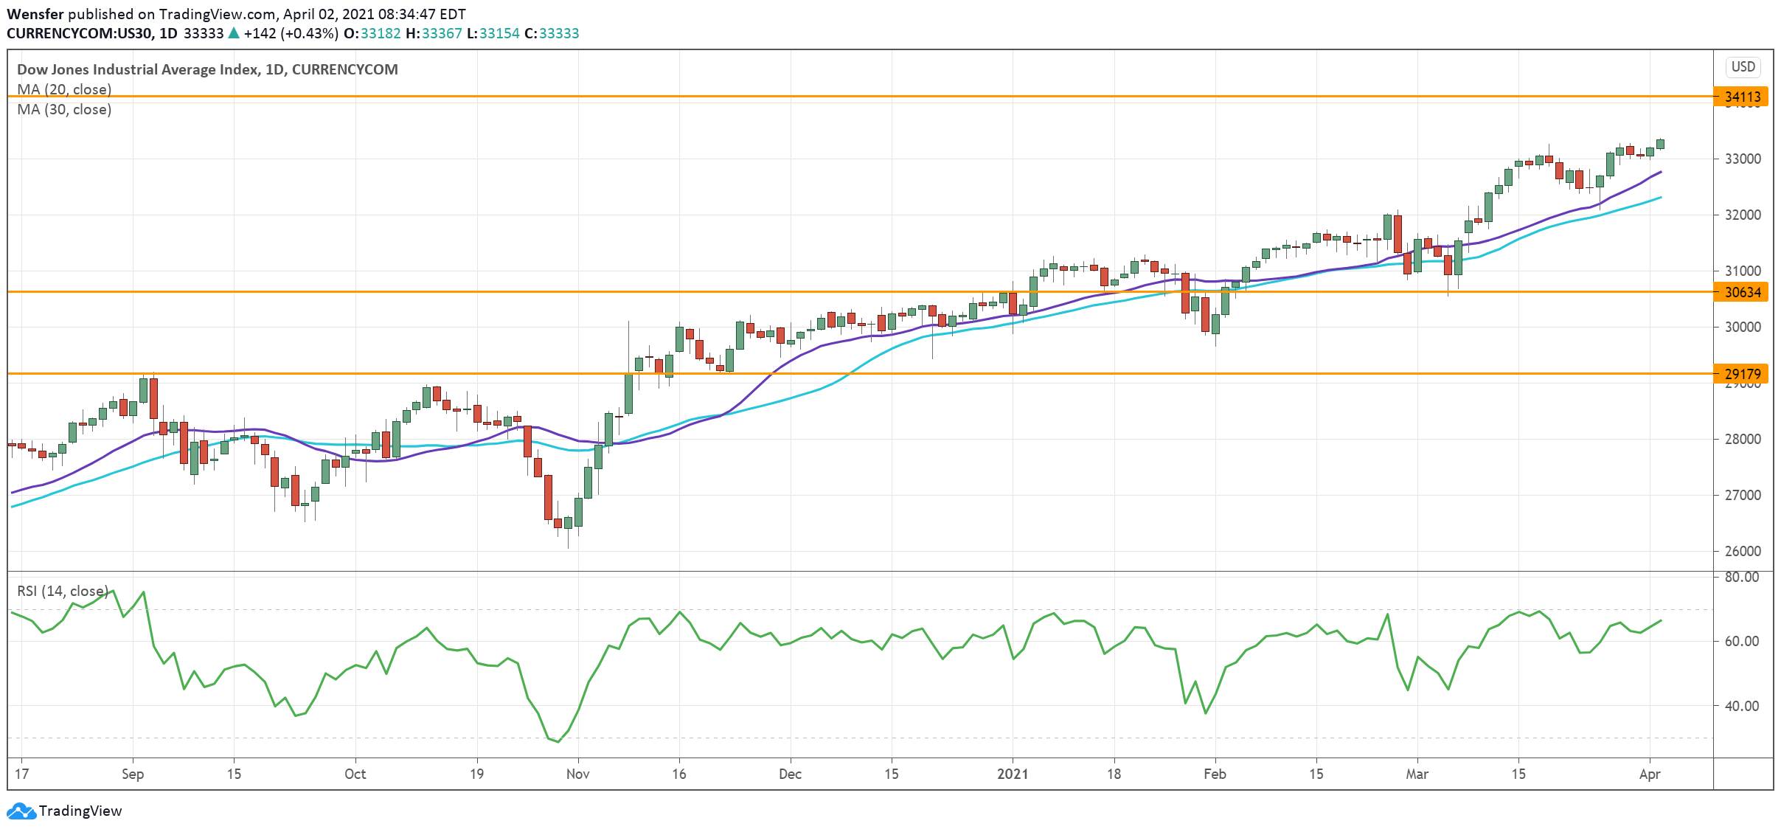This screenshot has width=1781, height=832.
Task: Click the 29179 orange price label
Action: point(1742,374)
